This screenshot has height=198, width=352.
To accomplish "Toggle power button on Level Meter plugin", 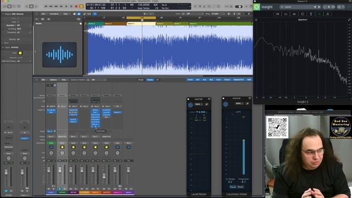I will pos(190,105).
